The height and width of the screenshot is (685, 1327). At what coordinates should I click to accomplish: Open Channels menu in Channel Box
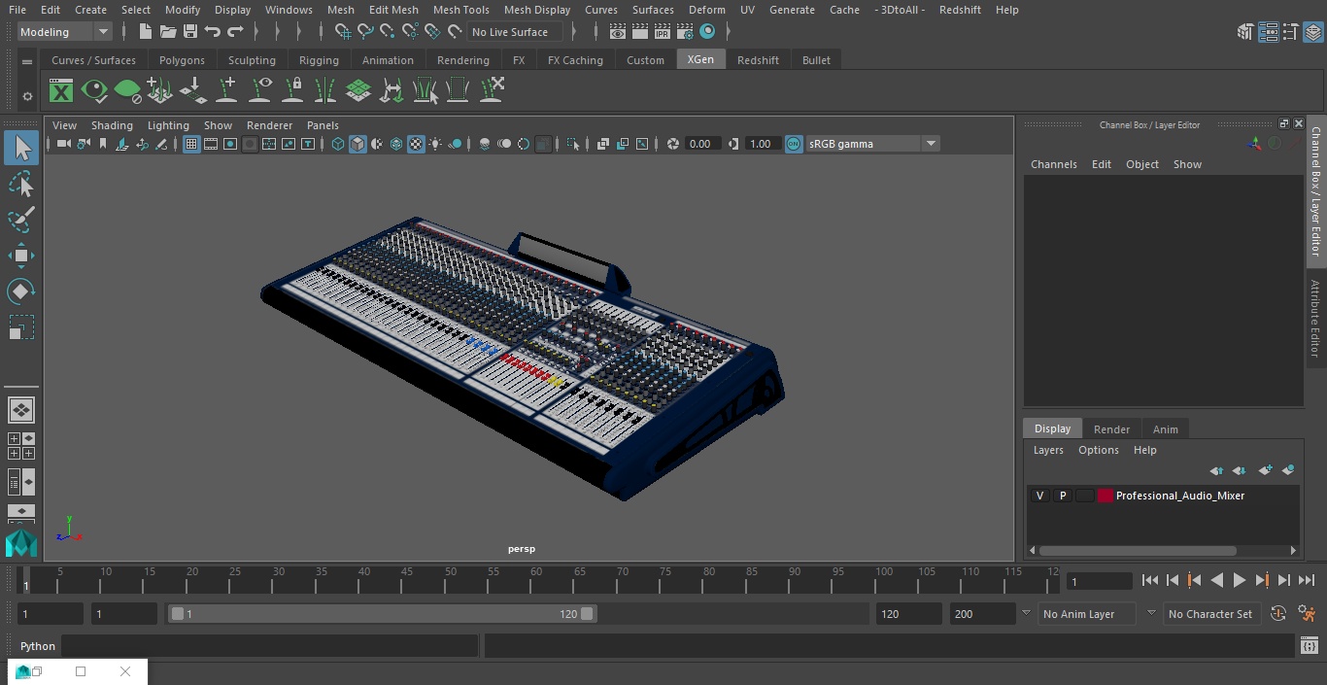(1053, 164)
